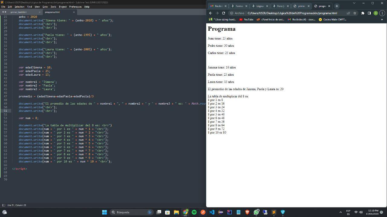Click the line '8 por 10 es 80'
Image resolution: width=387 pixels, height=217 pixels.
click(217, 133)
